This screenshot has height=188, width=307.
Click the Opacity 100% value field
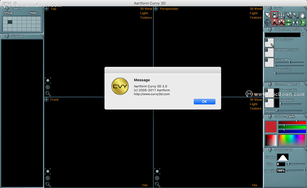pos(281,171)
